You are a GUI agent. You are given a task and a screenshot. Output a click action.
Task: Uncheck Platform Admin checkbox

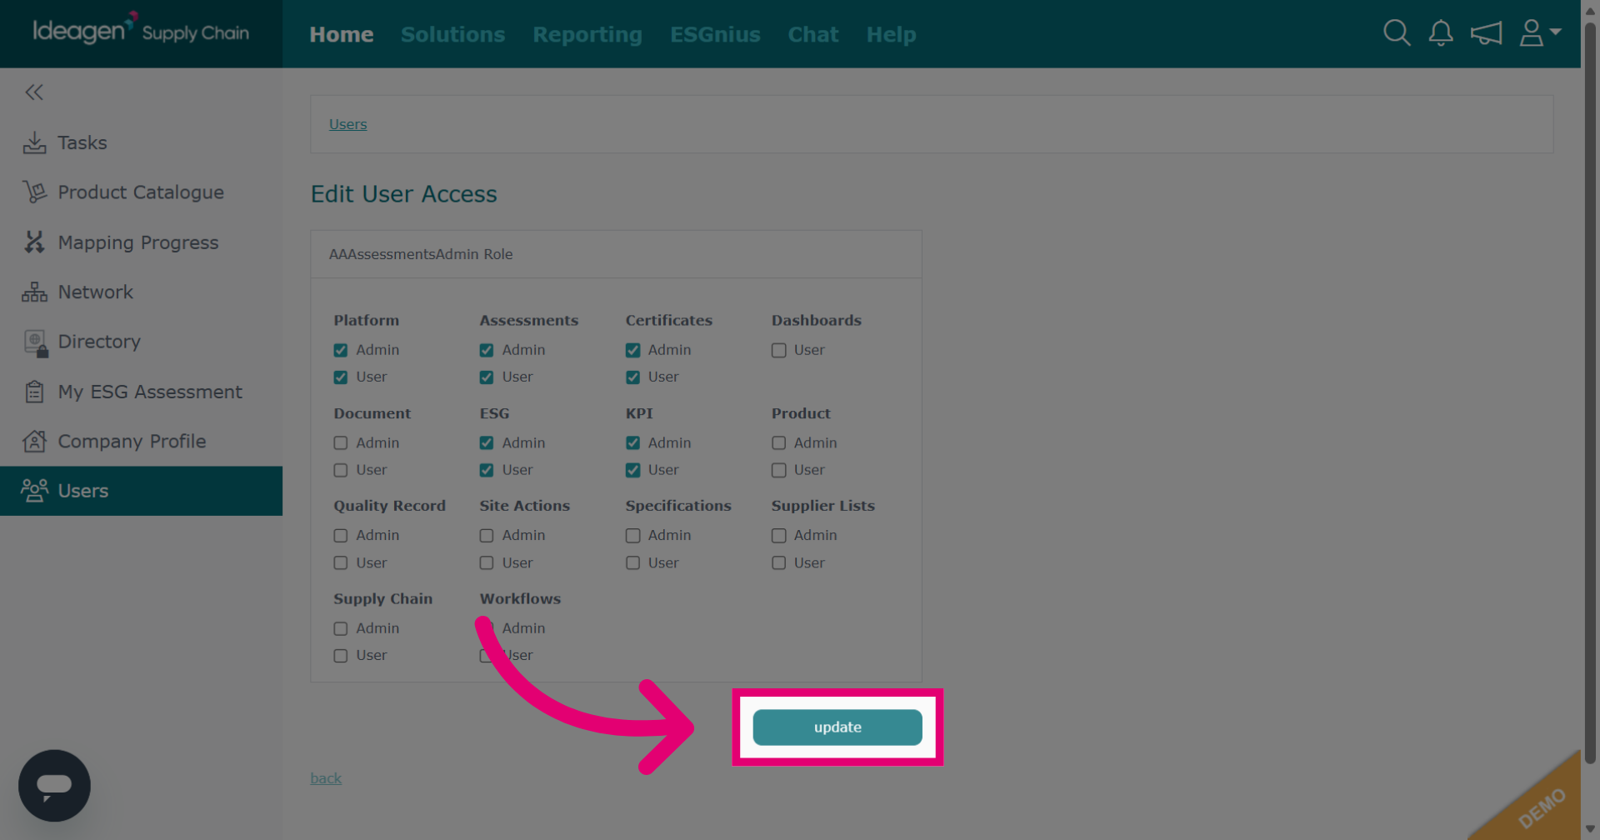coord(341,350)
